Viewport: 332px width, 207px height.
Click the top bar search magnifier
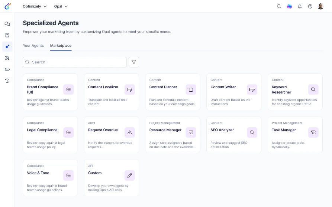coord(279,6)
